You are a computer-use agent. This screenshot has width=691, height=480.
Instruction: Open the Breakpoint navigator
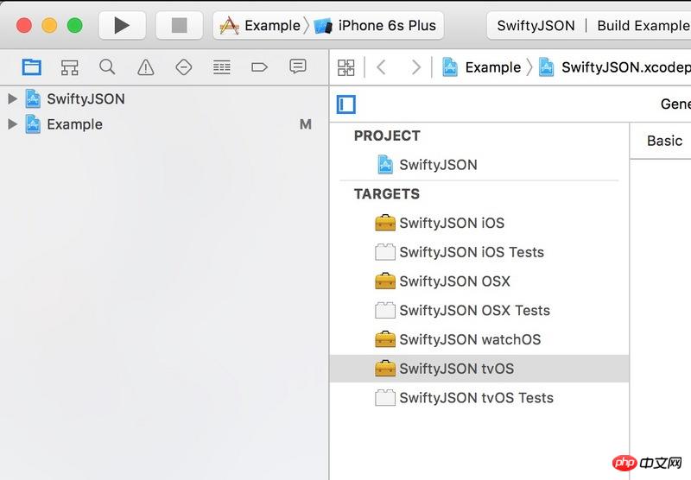point(259,67)
